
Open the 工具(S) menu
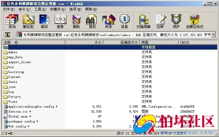pos(40,9)
